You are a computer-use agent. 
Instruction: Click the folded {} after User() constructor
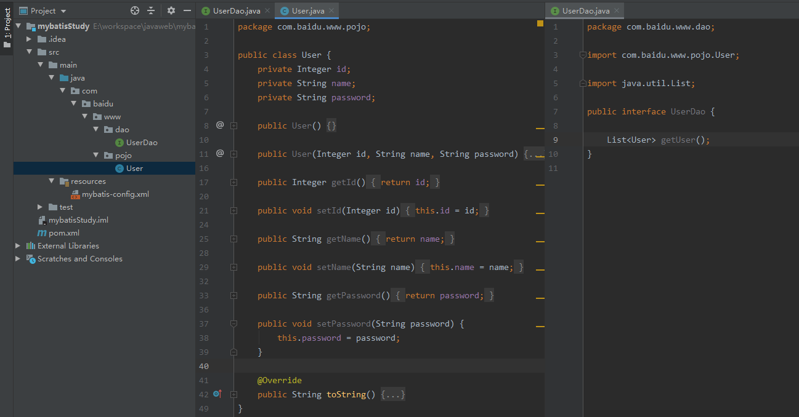click(x=331, y=125)
